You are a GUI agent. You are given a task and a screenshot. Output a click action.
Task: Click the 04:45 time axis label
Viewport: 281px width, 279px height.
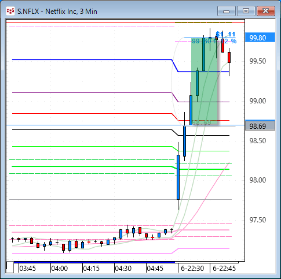click(155, 268)
